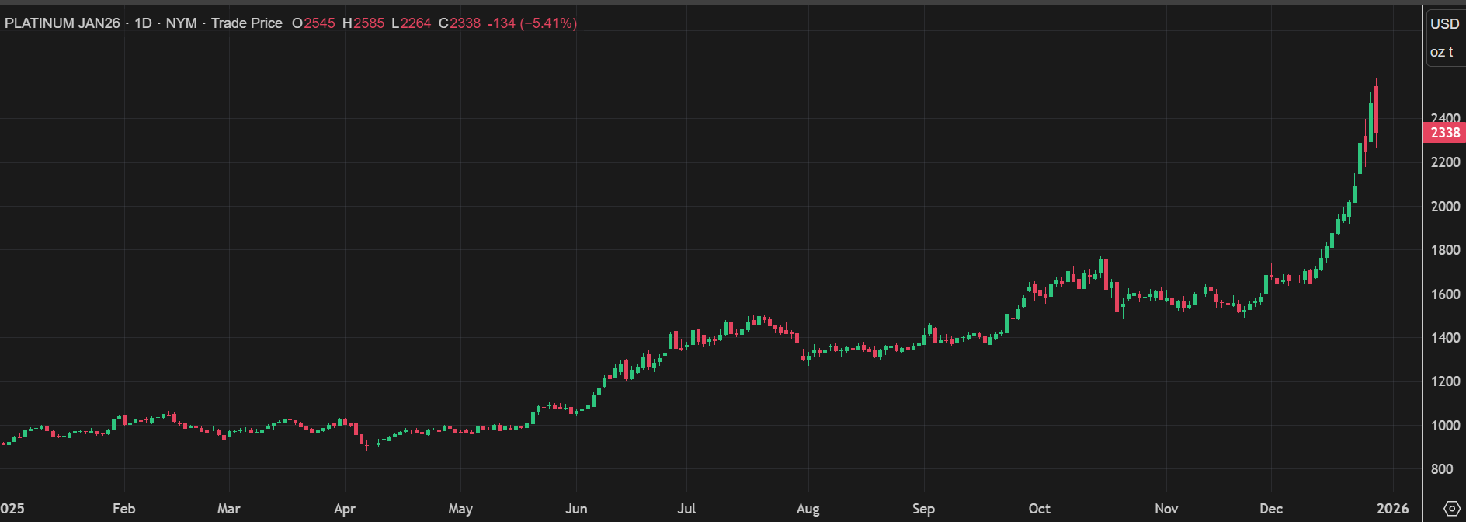1466x522 pixels.
Task: Click the NYM exchange label
Action: (181, 23)
